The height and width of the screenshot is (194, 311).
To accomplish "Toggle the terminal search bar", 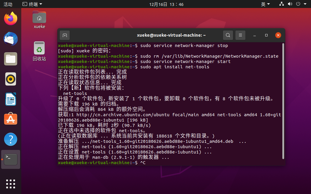I will click(x=228, y=35).
